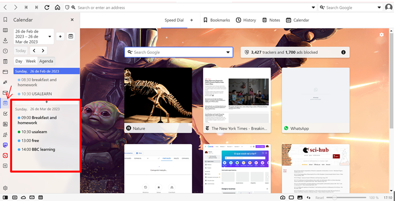Add a new web panel
395x201 pixels.
coord(5,166)
